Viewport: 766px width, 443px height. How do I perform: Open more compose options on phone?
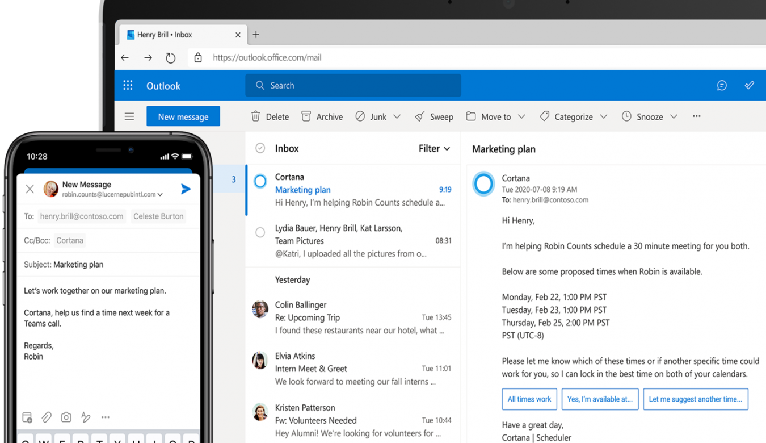coord(106,417)
